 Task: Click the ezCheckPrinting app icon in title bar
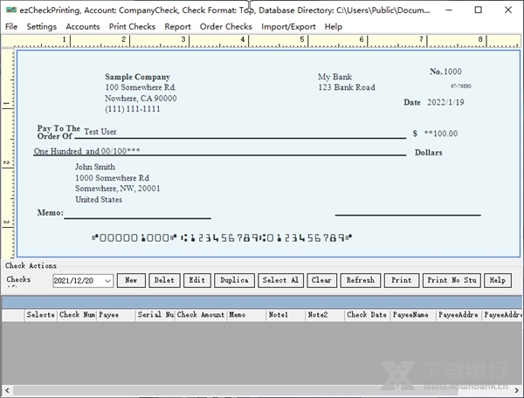[x=11, y=10]
